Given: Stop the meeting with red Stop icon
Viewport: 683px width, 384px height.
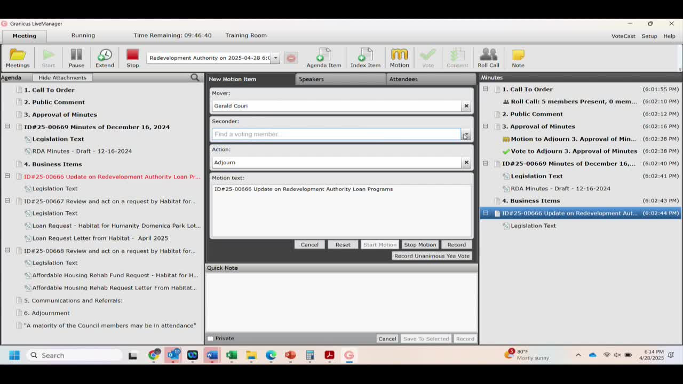Looking at the screenshot, I should [132, 58].
